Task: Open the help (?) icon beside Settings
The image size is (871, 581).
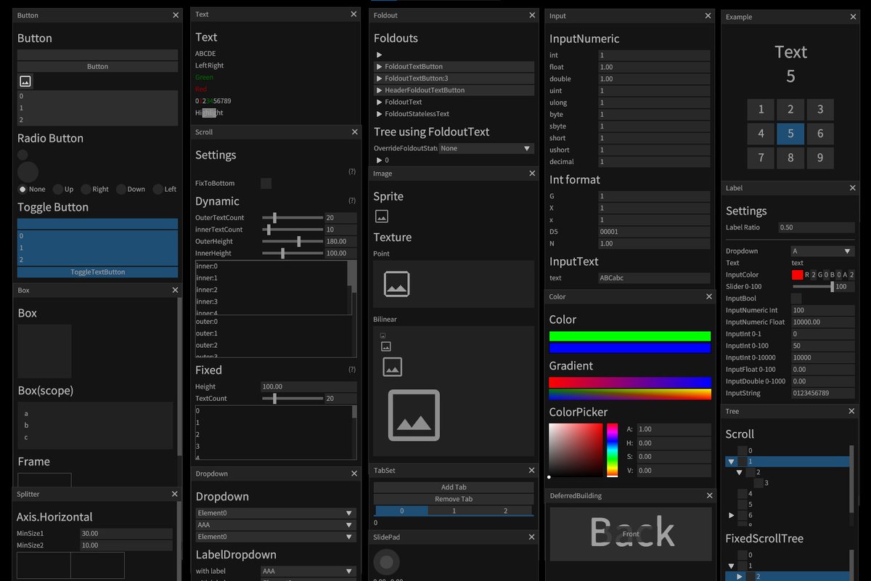Action: [352, 171]
